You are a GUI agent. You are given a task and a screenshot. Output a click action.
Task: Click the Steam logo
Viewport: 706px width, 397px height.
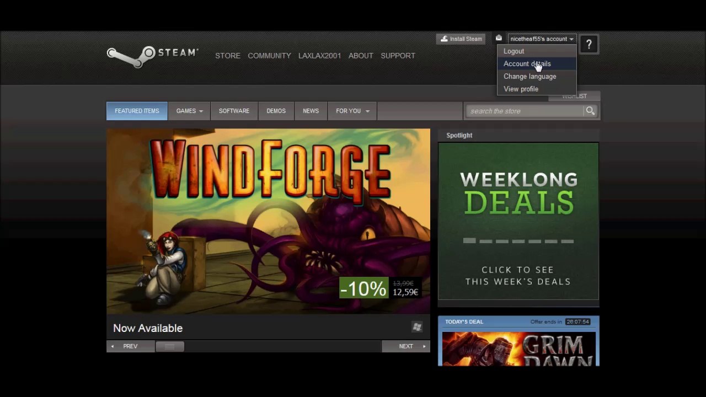[x=152, y=56]
